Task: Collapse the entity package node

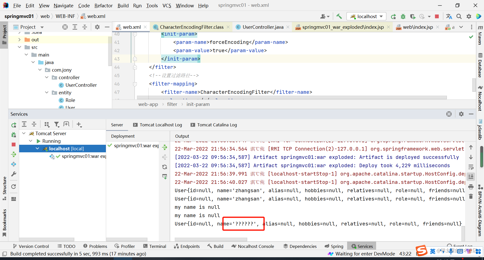Action: pos(47,93)
